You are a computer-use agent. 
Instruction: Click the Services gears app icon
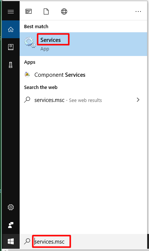coord(30,42)
